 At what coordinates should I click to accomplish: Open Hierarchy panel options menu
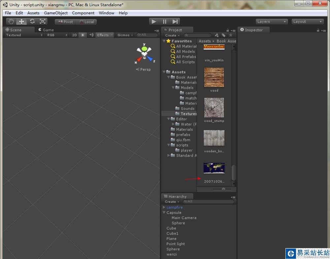[233, 197]
